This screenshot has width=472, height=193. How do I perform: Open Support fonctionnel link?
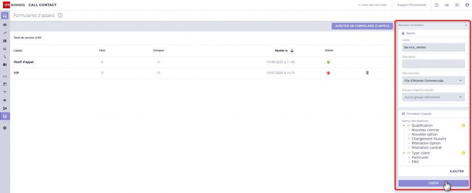tap(412, 5)
